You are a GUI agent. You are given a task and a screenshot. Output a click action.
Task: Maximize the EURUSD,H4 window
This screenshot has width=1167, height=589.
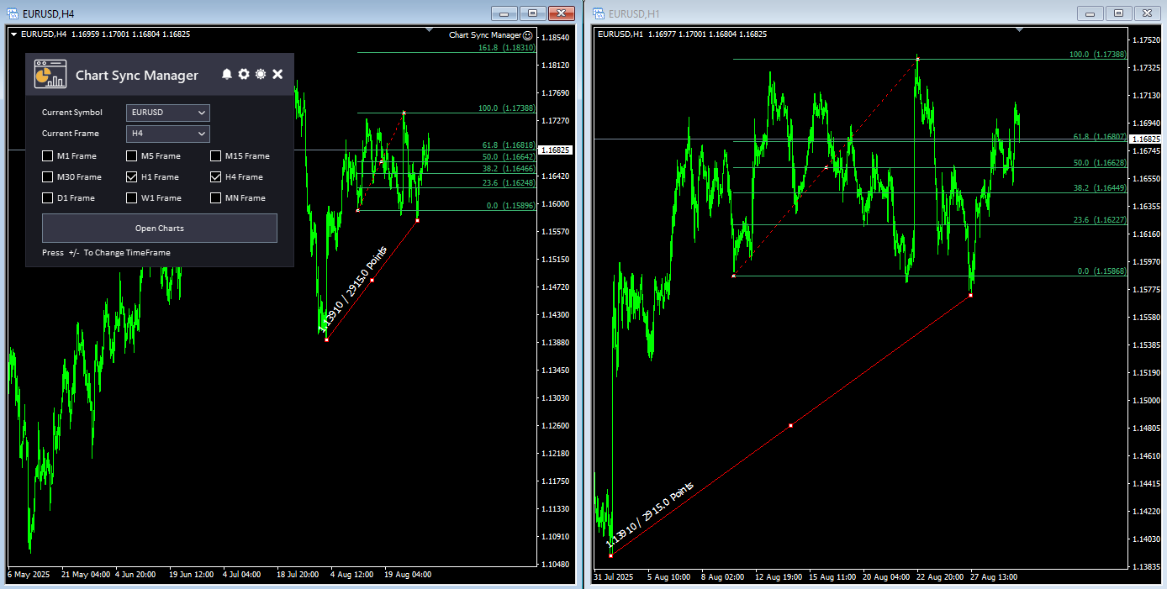point(532,13)
